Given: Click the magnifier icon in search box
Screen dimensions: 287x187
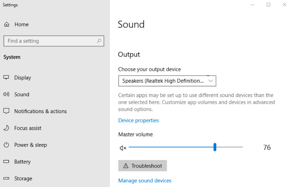Looking at the screenshot, I should pyautogui.click(x=99, y=41).
